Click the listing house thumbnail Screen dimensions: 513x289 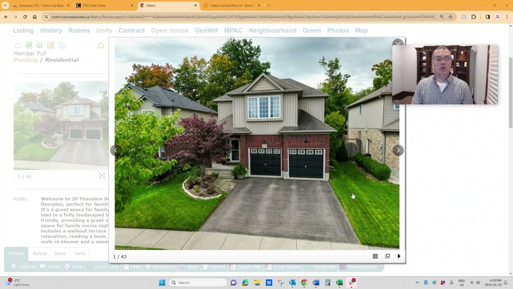pos(61,125)
